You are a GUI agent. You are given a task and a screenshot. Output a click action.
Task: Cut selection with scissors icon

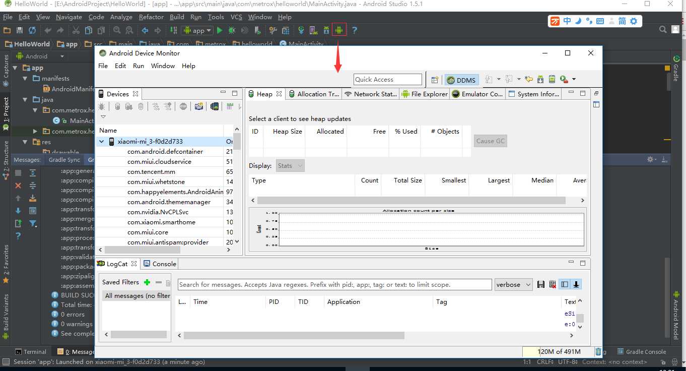(x=76, y=30)
